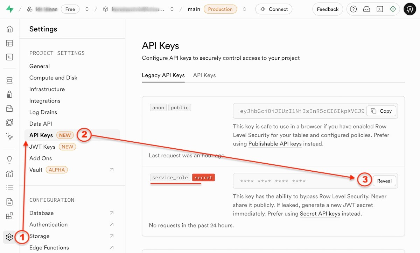The width and height of the screenshot is (420, 253).
Task: Open the main branch switcher chevron
Action: pos(244,9)
